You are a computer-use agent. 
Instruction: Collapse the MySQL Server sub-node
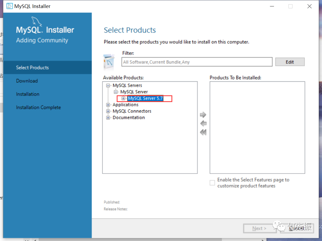pos(116,92)
